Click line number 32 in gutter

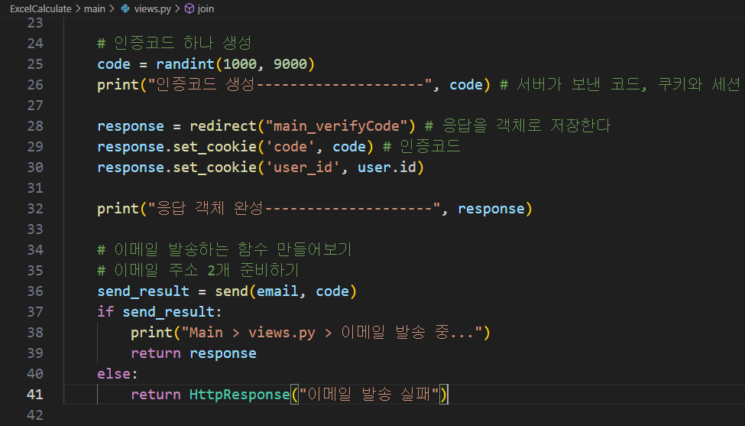[35, 209]
